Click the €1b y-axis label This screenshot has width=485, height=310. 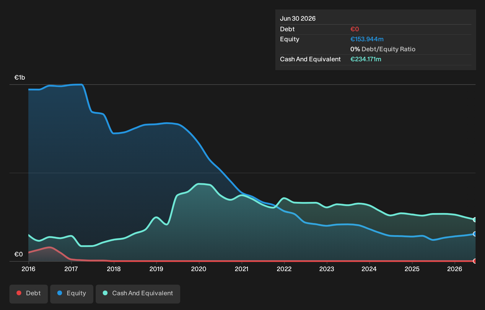(x=20, y=77)
